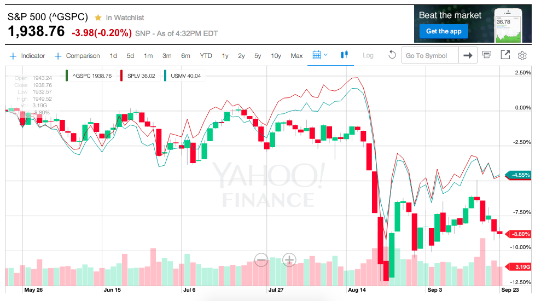This screenshot has height=301, width=541.
Task: Click the USMV teal legend swatch
Action: [165, 76]
